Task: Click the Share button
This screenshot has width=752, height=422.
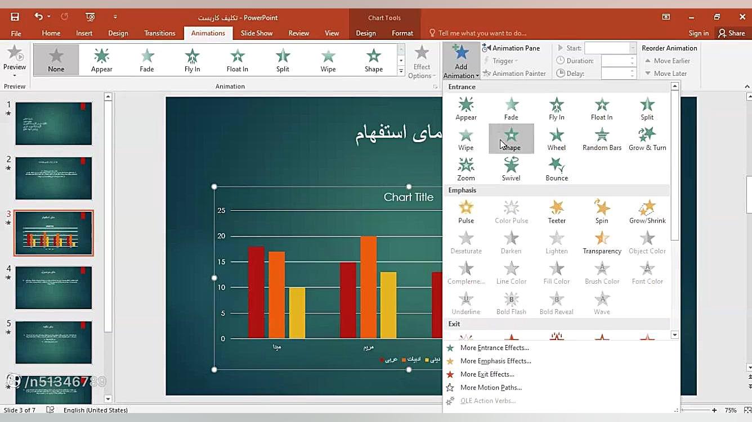Action: [x=731, y=33]
